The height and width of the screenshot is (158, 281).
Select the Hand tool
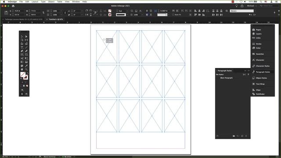(x=22, y=69)
